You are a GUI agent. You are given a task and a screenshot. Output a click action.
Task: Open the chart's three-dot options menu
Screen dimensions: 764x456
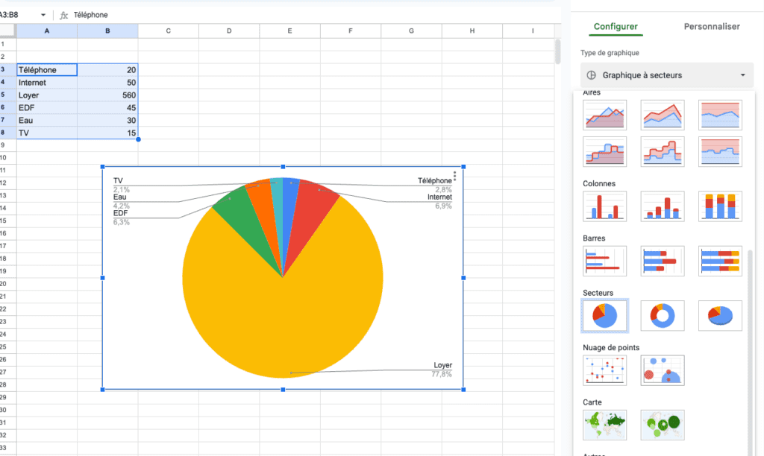pos(454,176)
